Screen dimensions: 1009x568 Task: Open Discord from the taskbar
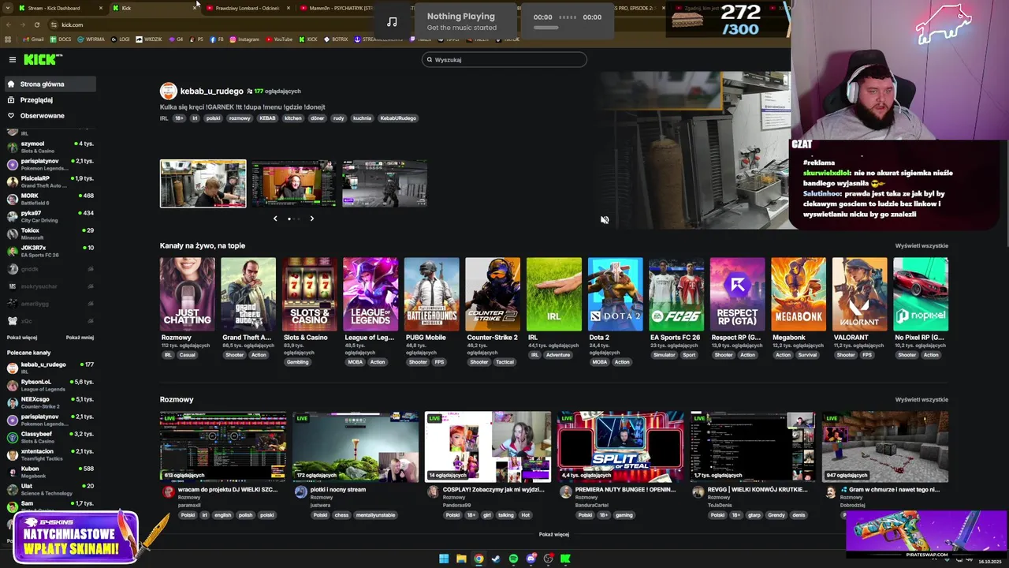531,559
